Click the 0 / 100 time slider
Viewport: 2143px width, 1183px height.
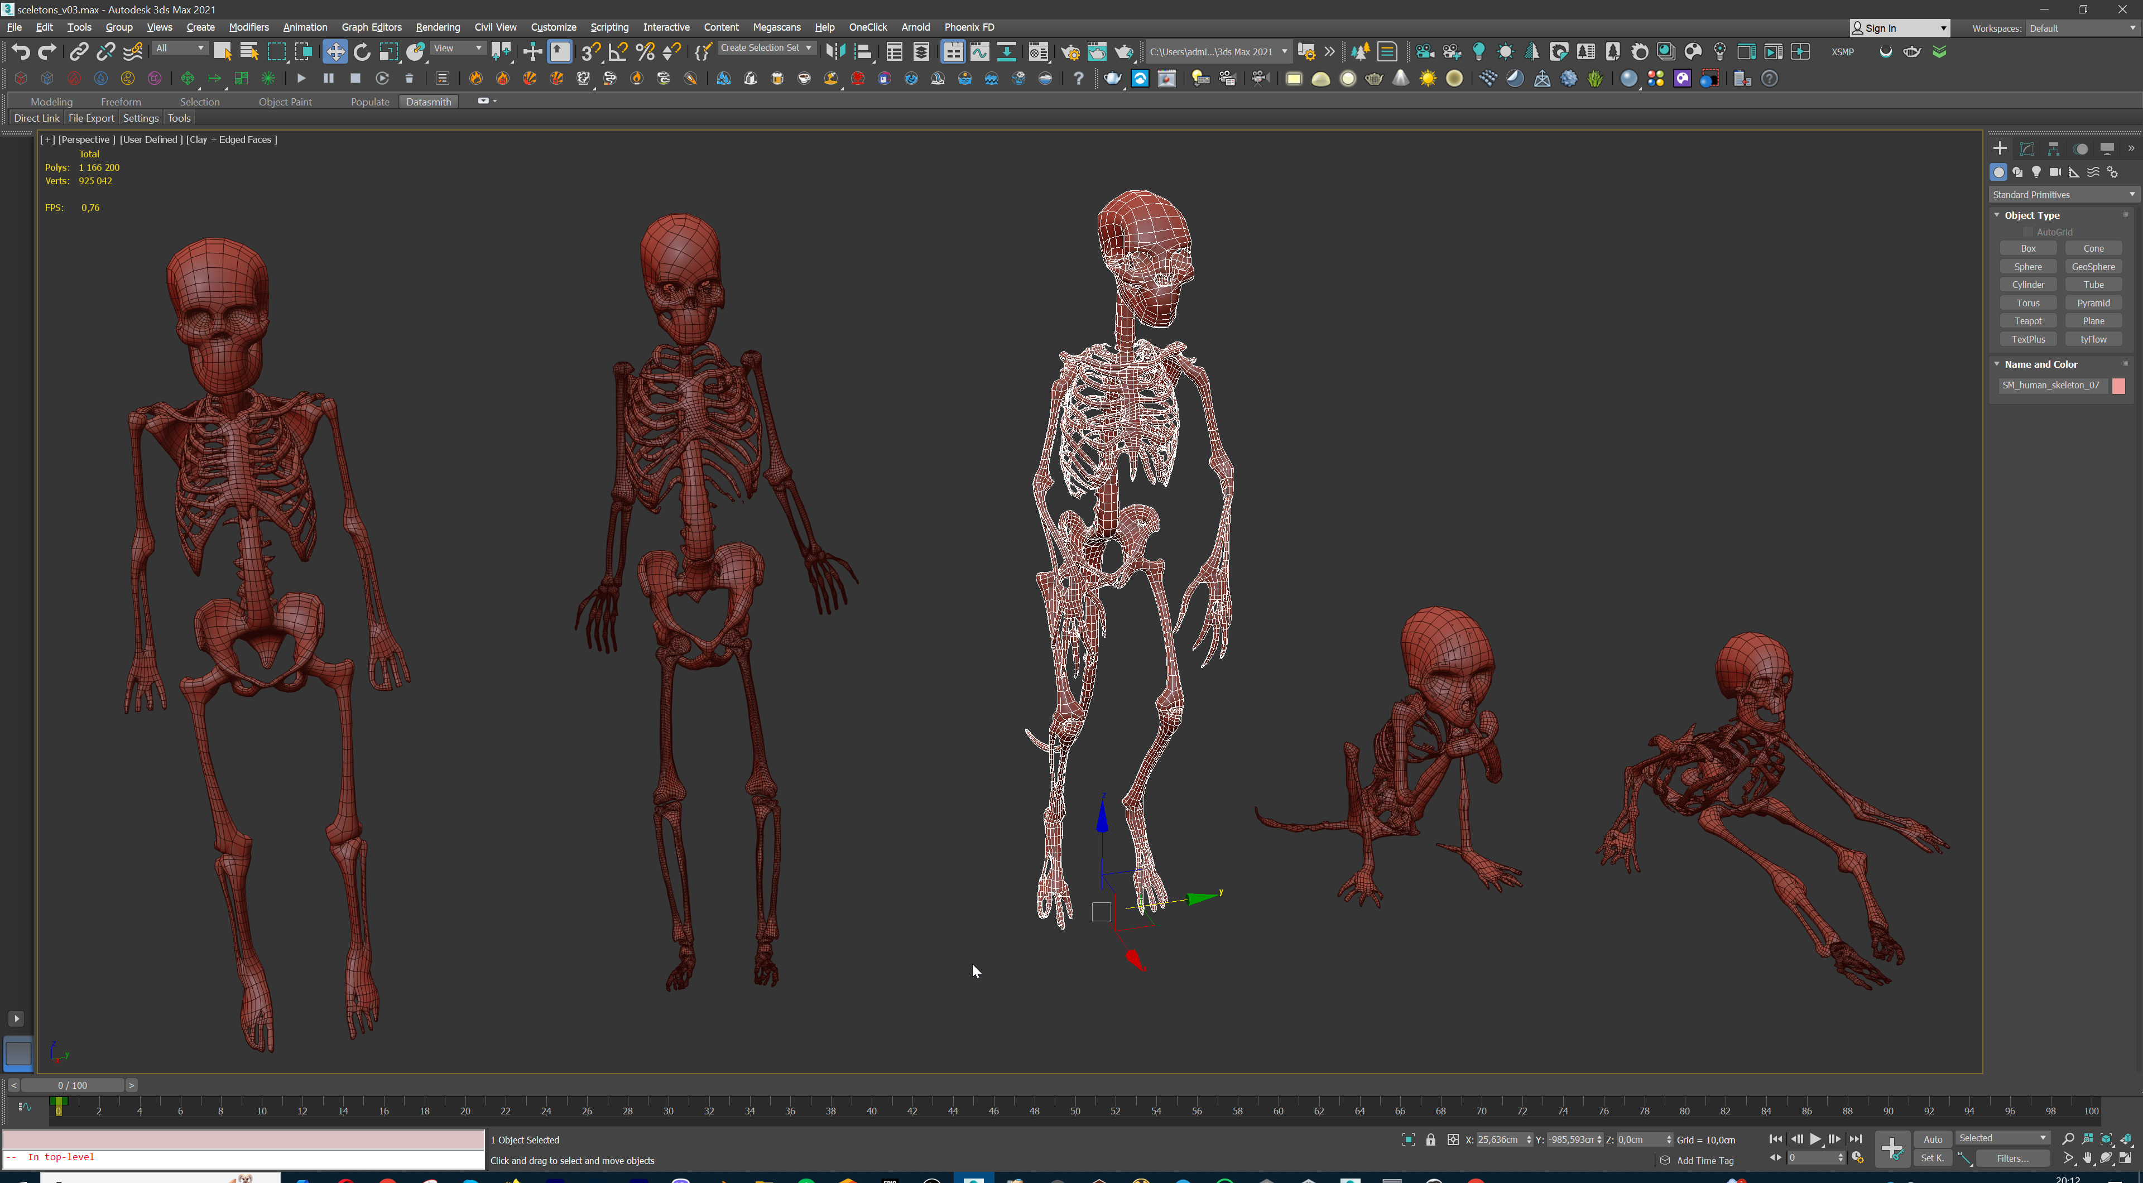coord(73,1085)
